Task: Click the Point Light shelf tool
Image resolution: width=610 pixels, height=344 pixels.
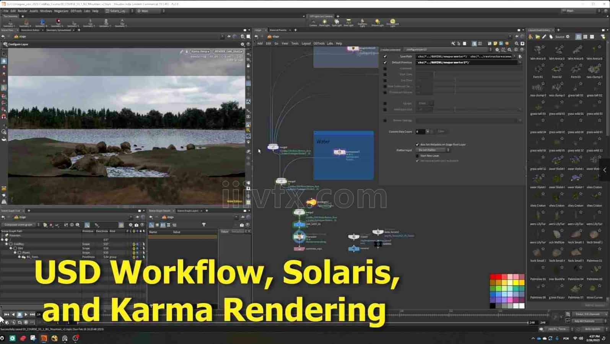Action: (x=324, y=23)
